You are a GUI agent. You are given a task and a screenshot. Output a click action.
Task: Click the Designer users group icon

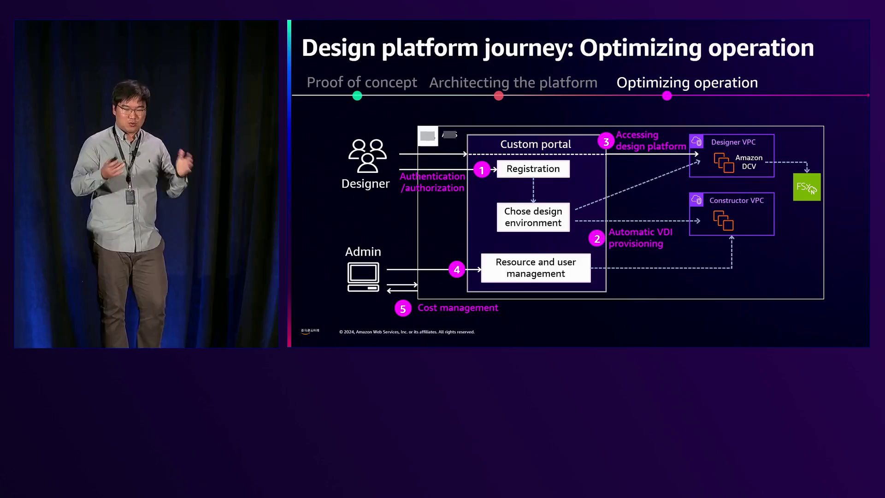coord(367,156)
